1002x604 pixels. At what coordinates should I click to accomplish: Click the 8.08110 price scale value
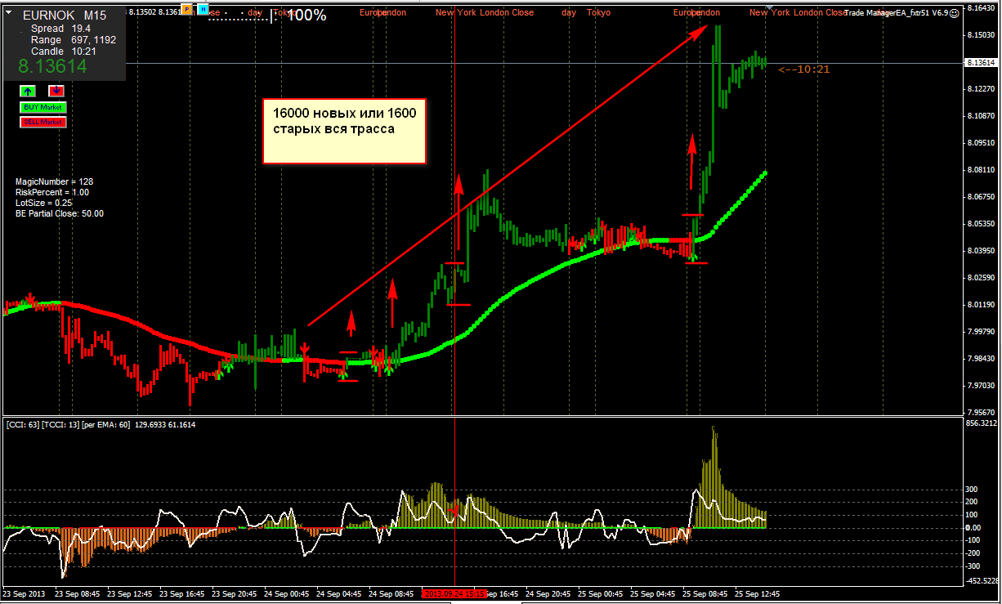(x=980, y=170)
